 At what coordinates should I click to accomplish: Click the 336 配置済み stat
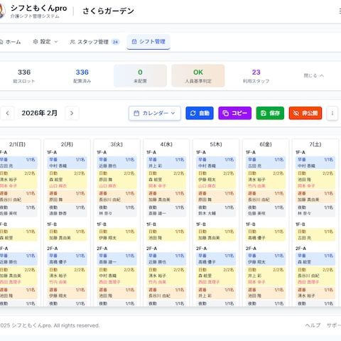(82, 76)
